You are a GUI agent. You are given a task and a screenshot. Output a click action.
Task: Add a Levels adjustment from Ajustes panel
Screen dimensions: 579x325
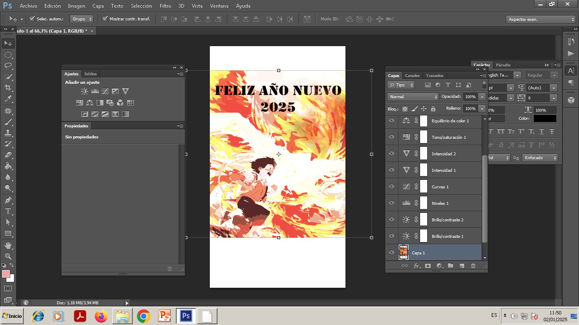tap(95, 91)
